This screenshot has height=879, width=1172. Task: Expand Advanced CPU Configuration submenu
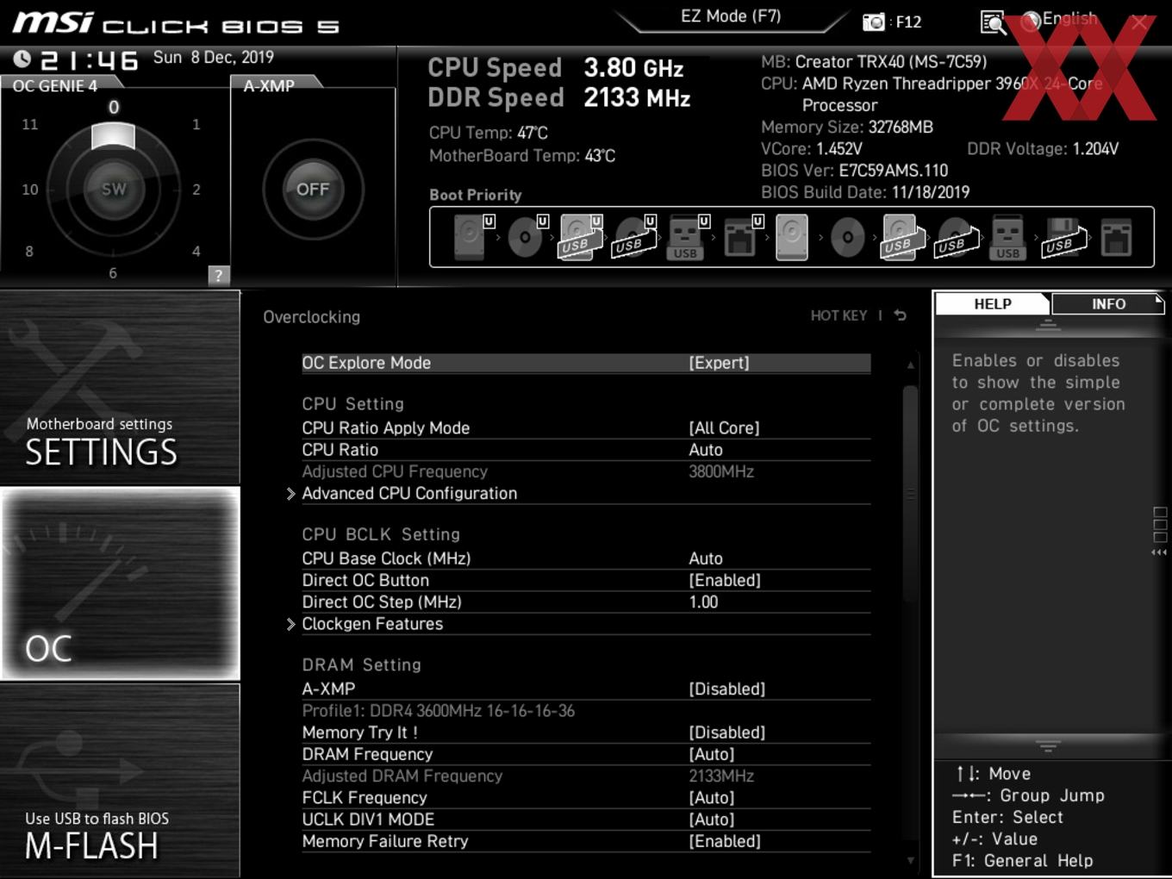(409, 493)
